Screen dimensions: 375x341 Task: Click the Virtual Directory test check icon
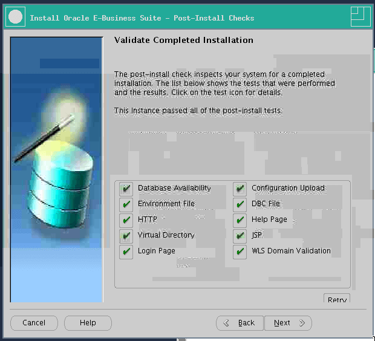pyautogui.click(x=126, y=236)
